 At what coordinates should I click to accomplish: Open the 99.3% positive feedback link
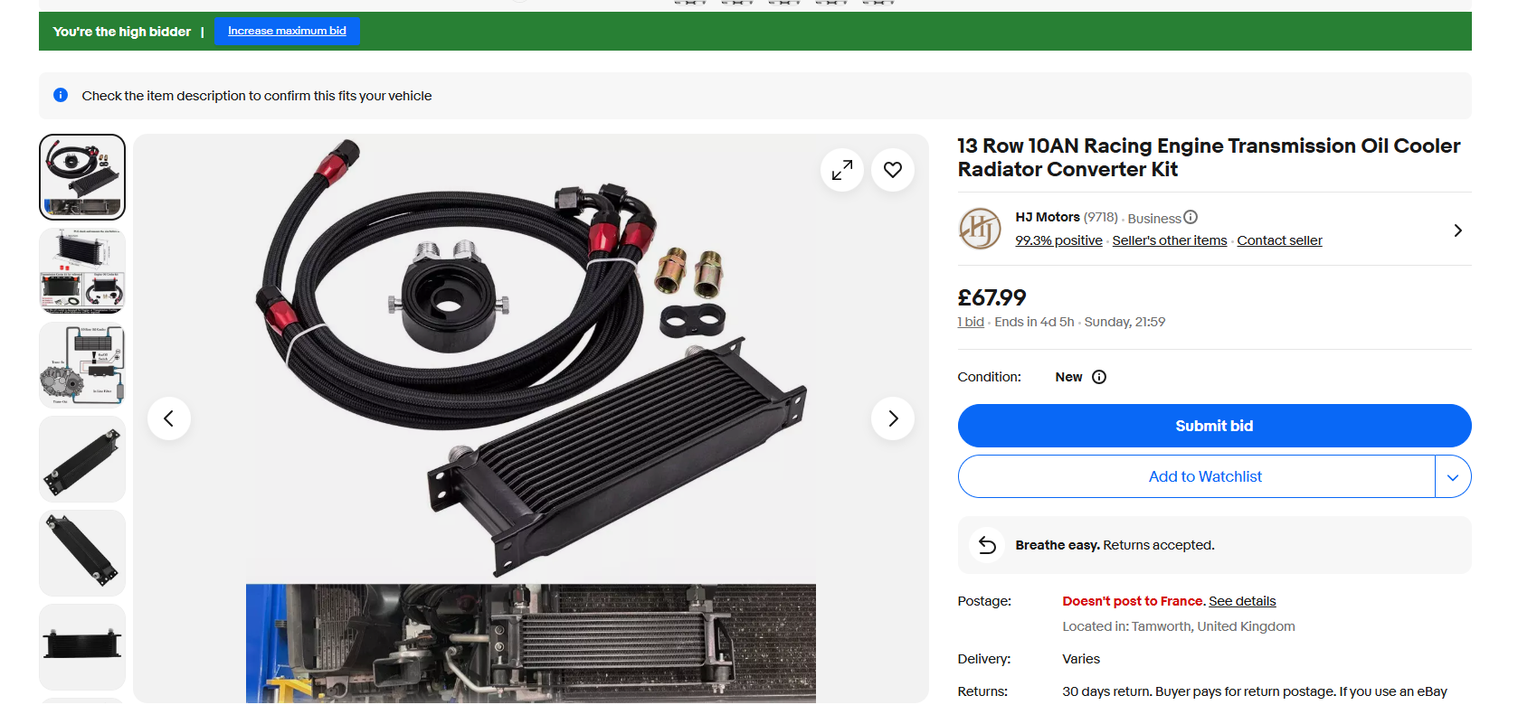(x=1058, y=240)
